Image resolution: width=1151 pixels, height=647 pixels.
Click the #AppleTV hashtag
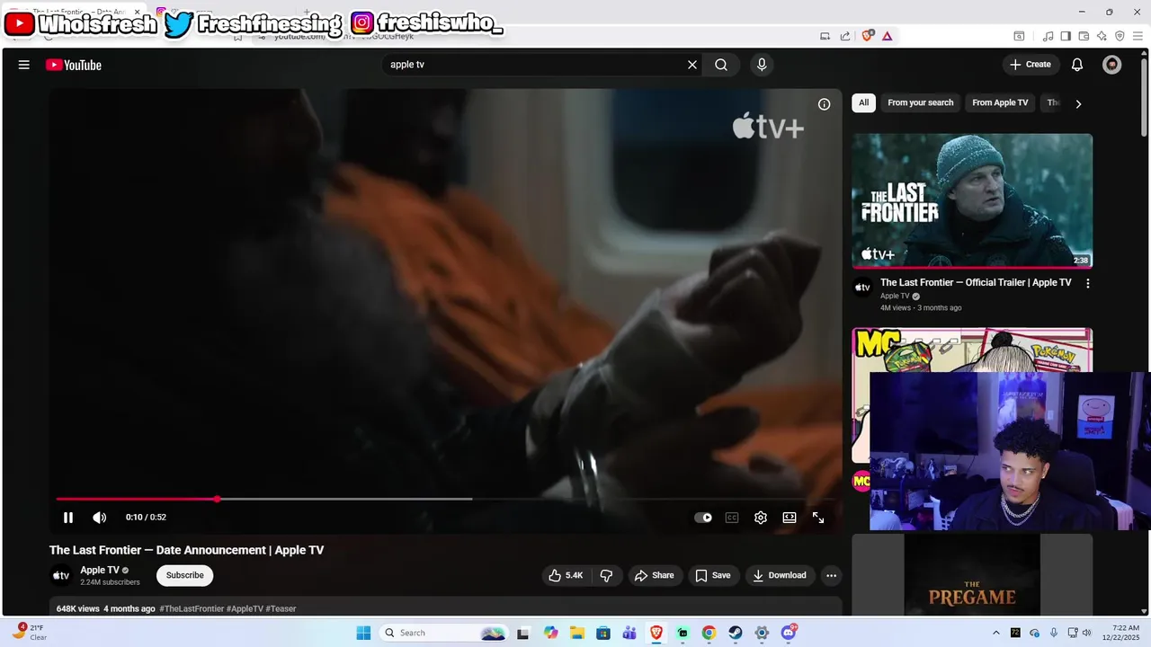click(x=245, y=608)
